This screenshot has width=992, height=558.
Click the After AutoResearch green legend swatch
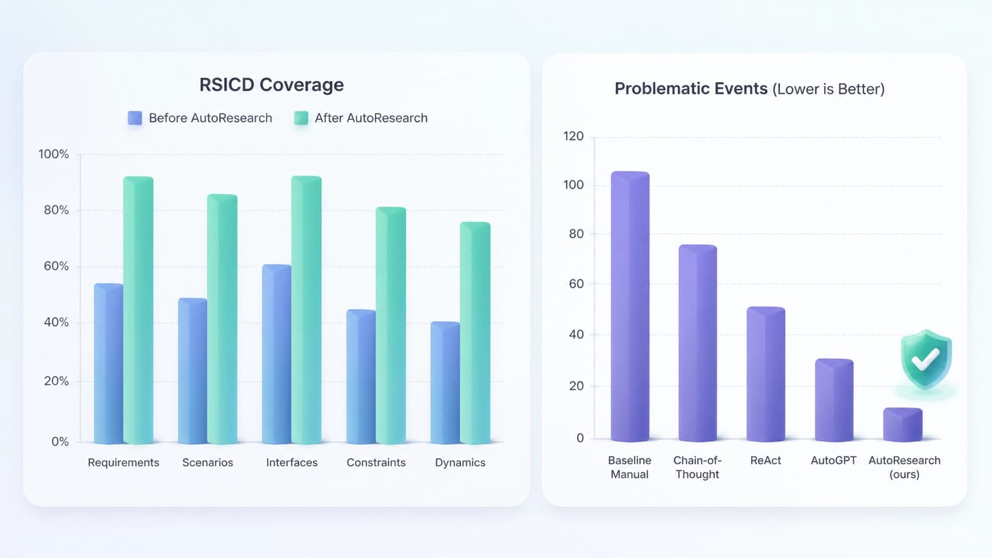click(x=301, y=118)
